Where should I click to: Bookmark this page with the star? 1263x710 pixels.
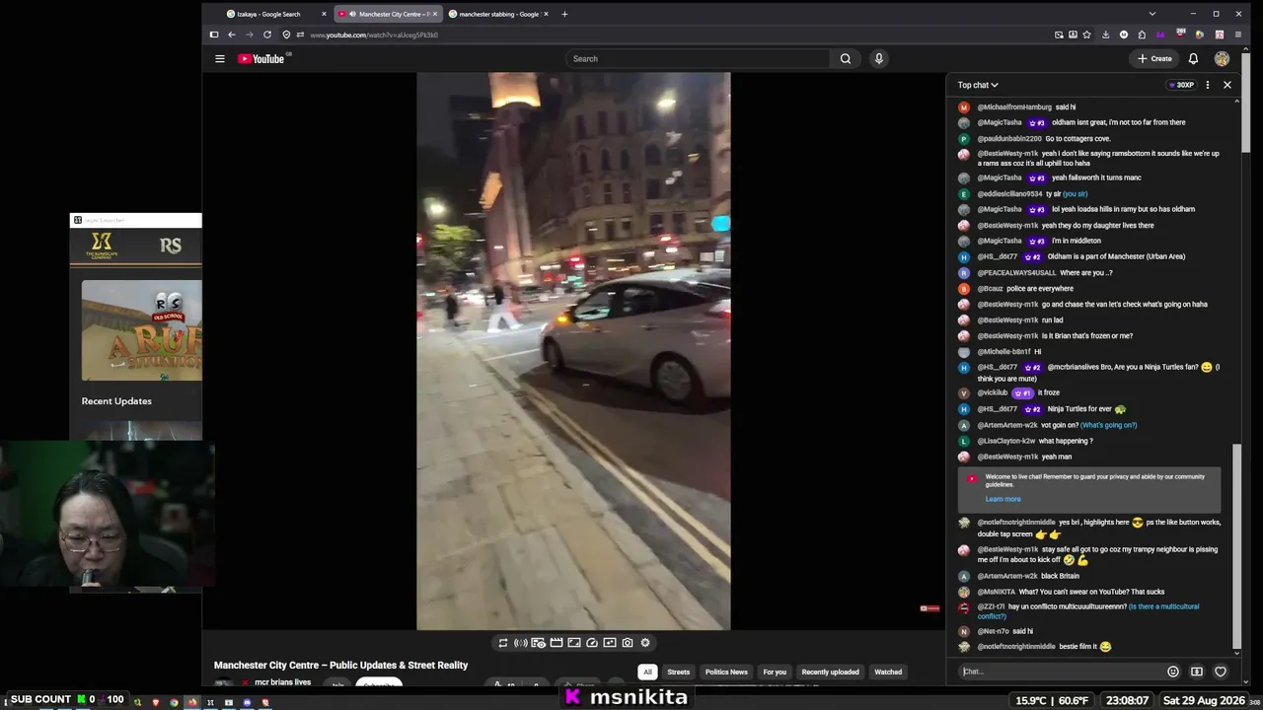coord(1086,35)
